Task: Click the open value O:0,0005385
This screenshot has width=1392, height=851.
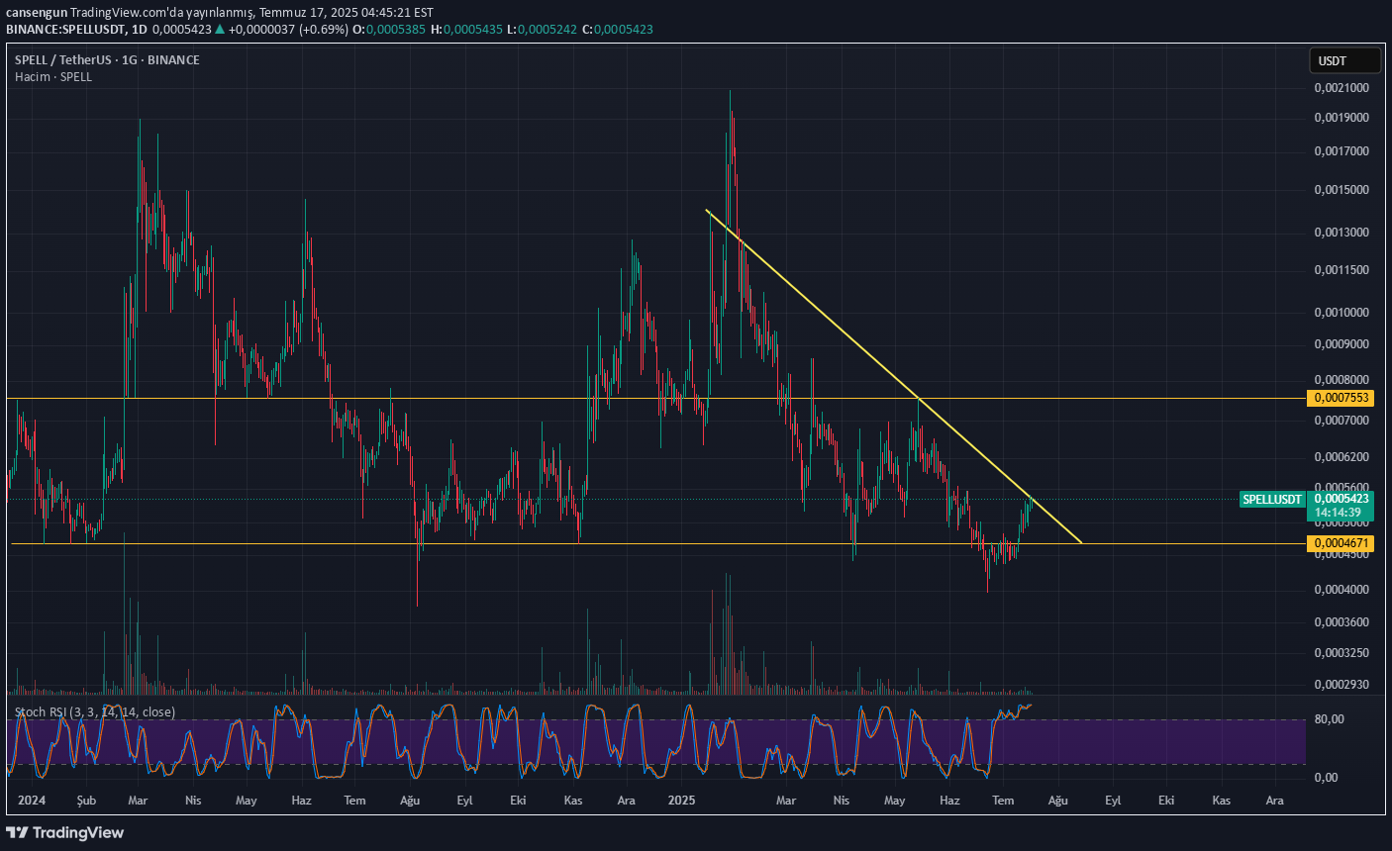Action: [389, 30]
